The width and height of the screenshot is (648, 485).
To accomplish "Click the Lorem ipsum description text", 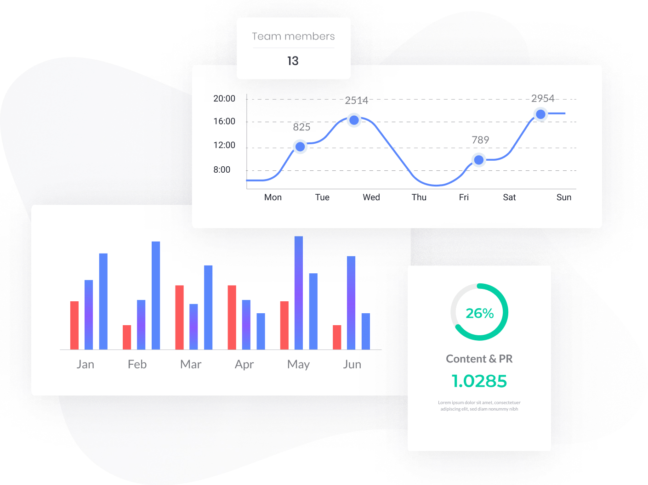I will pyautogui.click(x=479, y=406).
